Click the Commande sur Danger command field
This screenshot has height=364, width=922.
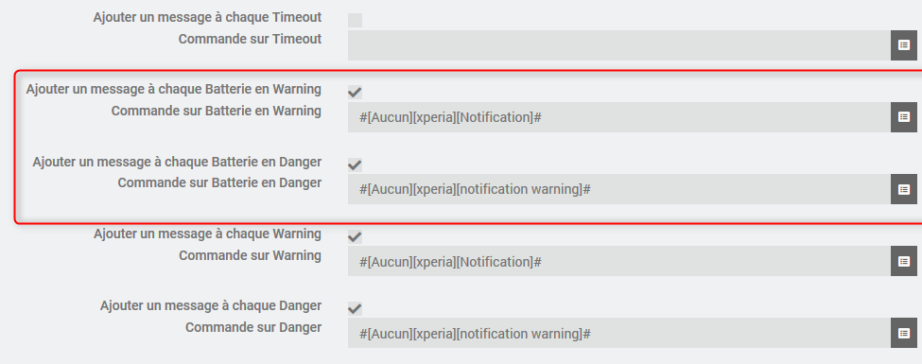tap(619, 333)
